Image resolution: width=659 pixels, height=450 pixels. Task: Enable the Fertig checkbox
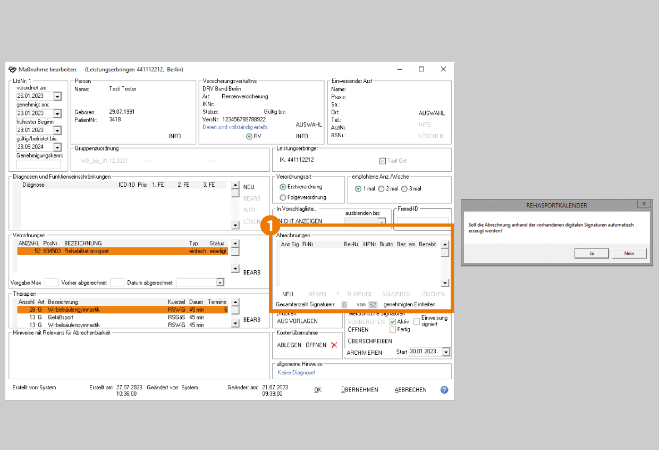click(393, 330)
